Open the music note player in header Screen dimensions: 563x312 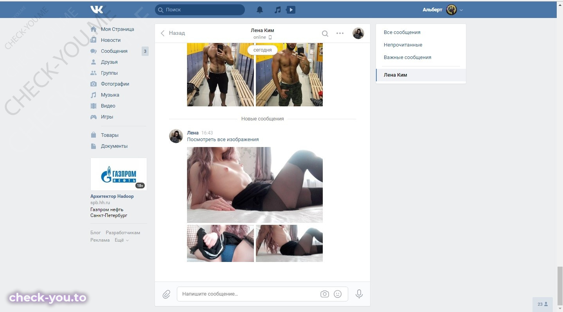pyautogui.click(x=277, y=10)
